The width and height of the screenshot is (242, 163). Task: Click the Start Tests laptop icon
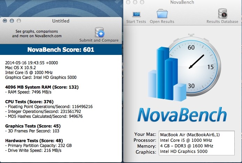[x=136, y=14]
